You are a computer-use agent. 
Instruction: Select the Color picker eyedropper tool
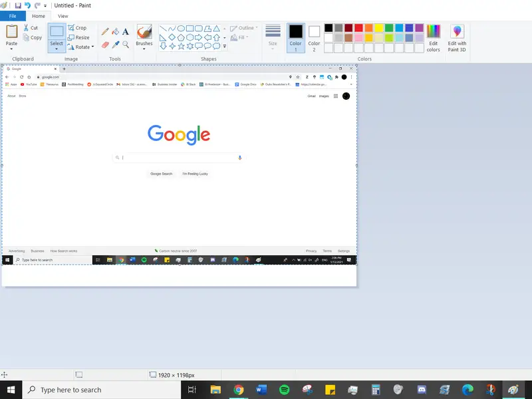point(115,45)
